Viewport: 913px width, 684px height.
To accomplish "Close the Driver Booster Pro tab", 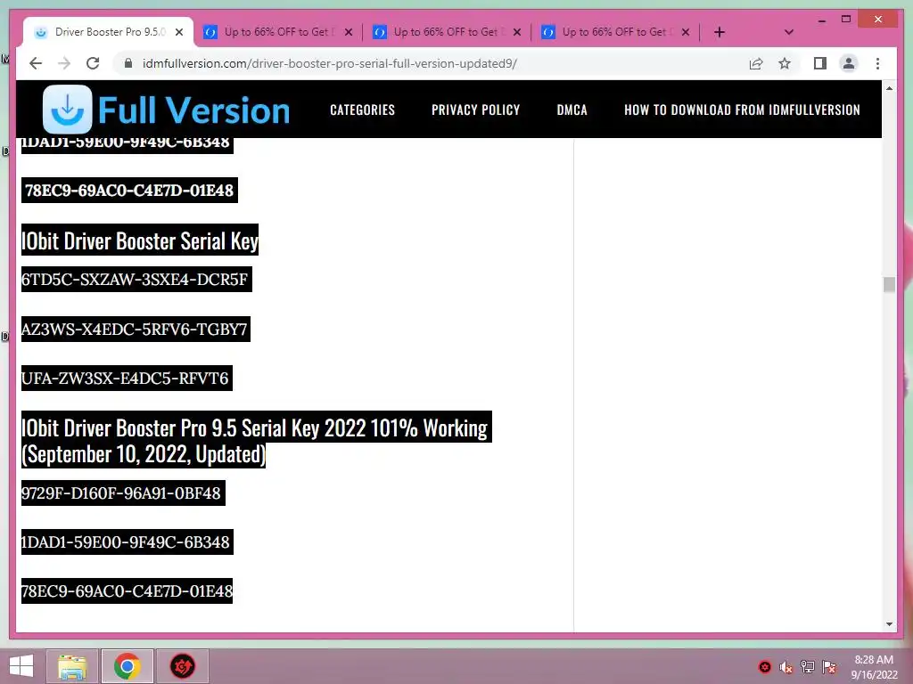I will click(179, 32).
